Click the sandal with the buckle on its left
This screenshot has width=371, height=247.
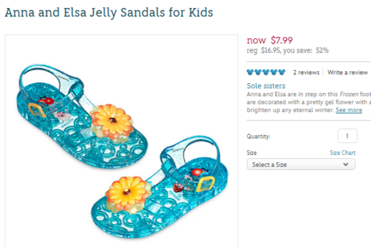click(x=82, y=117)
